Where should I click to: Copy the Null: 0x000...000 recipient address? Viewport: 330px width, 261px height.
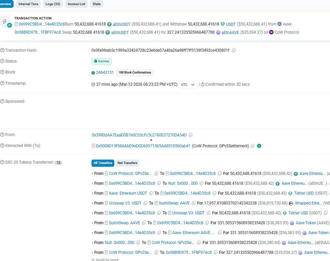201,183
